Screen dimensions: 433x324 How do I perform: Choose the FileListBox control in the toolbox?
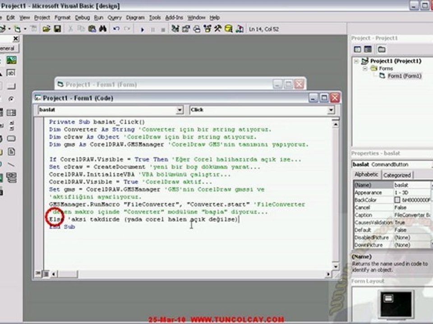(11, 152)
